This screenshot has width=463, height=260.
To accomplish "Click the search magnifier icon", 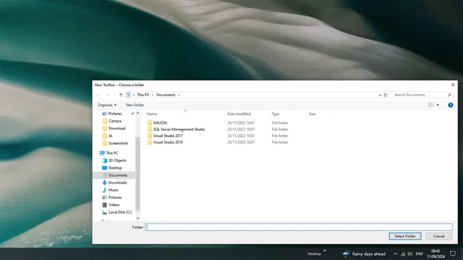I will click(x=449, y=95).
